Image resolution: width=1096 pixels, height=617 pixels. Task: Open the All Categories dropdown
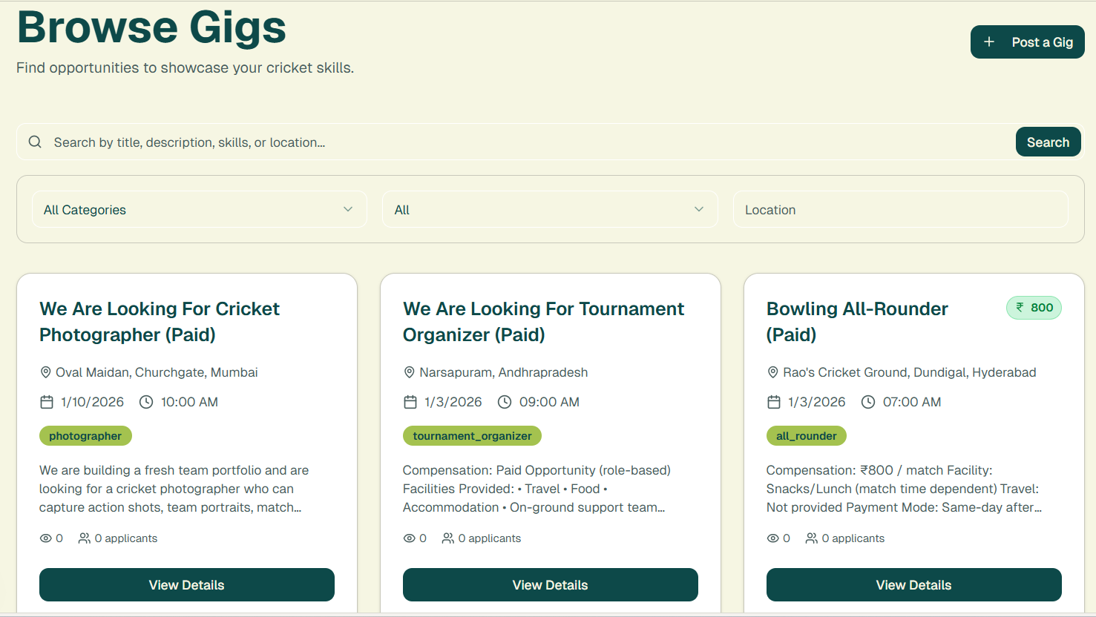199,209
